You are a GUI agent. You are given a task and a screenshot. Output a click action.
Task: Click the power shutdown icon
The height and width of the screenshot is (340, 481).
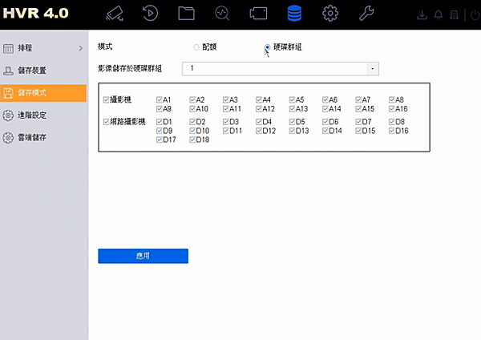click(x=475, y=14)
